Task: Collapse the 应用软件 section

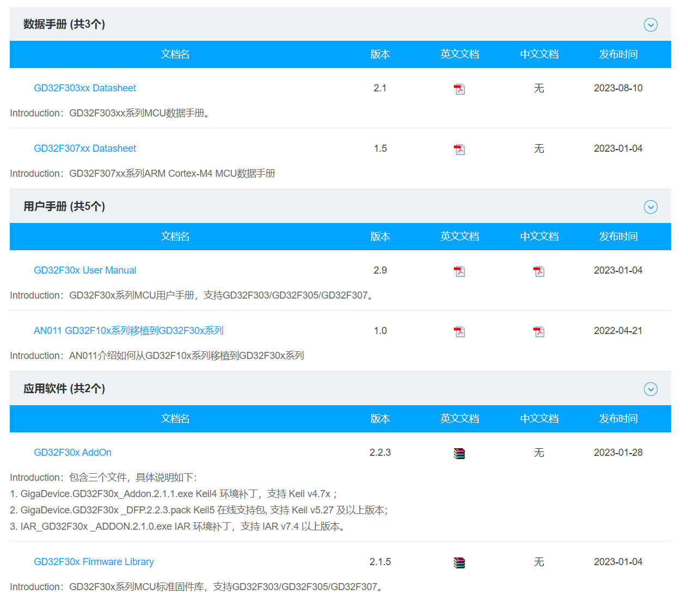Action: (x=650, y=389)
